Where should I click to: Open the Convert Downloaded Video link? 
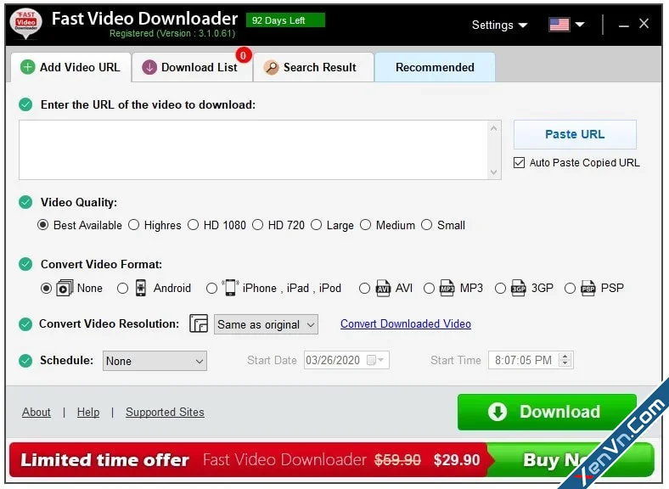tap(406, 323)
